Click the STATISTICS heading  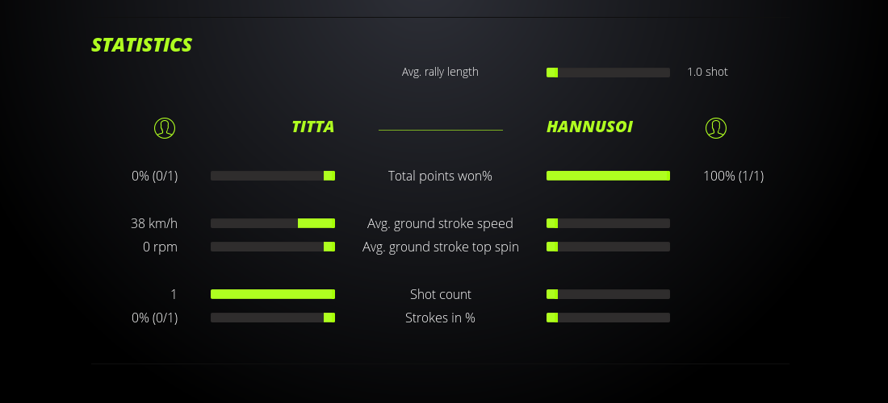coord(142,45)
